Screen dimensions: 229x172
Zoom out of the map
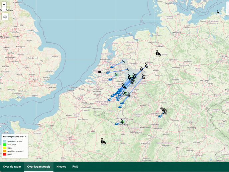4,9
